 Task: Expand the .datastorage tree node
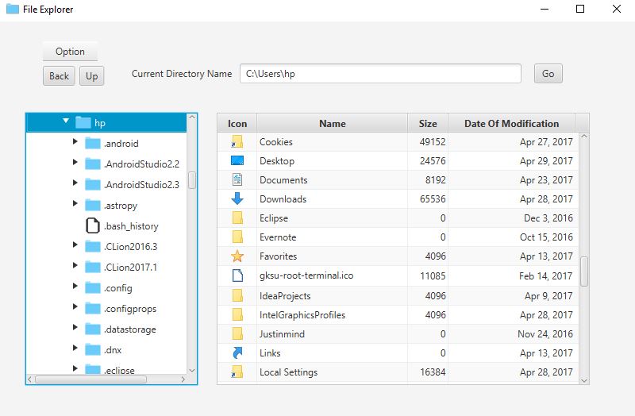75,327
